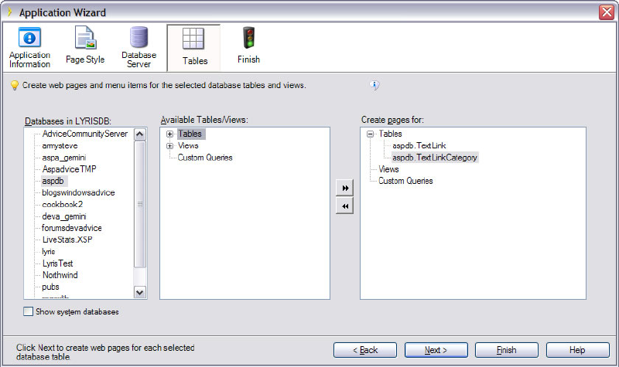Click the databases list scroll down arrow
619x367 pixels.
[140, 292]
